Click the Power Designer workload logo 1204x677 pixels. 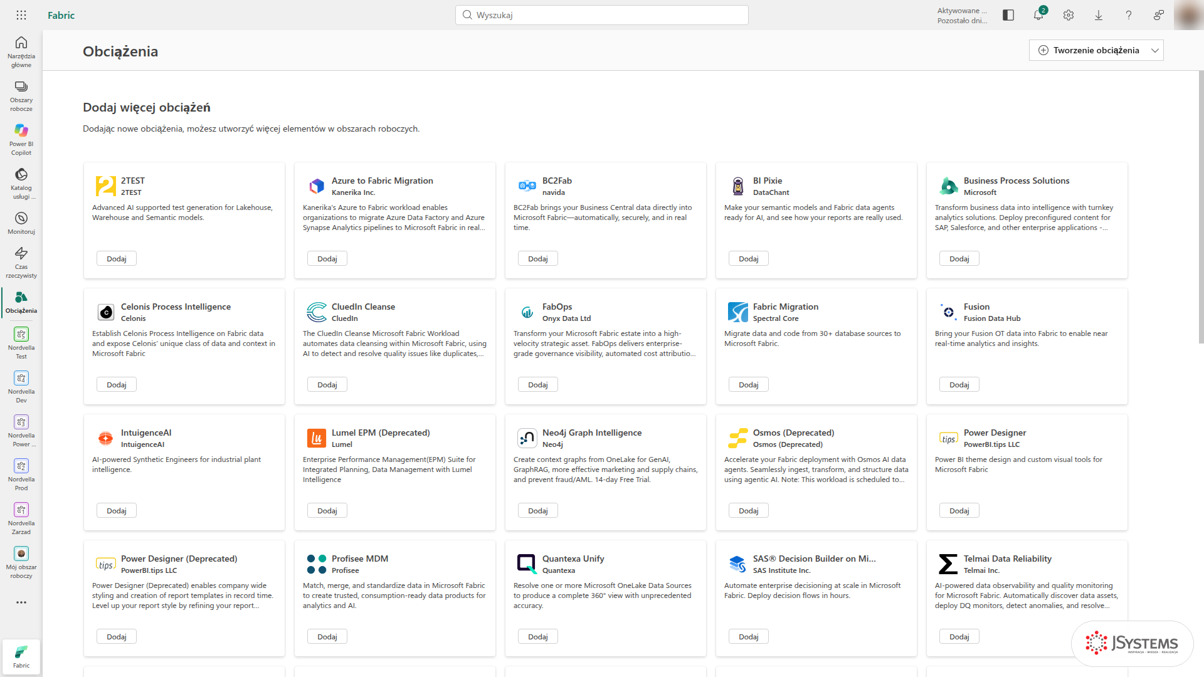point(949,438)
